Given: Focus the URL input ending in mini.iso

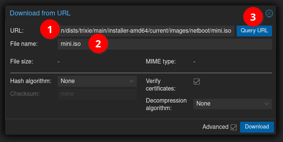Looking at the screenshot, I should click(x=146, y=31).
